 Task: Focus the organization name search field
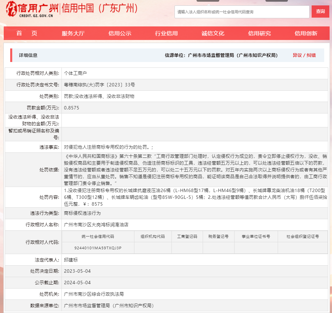pos(242,12)
